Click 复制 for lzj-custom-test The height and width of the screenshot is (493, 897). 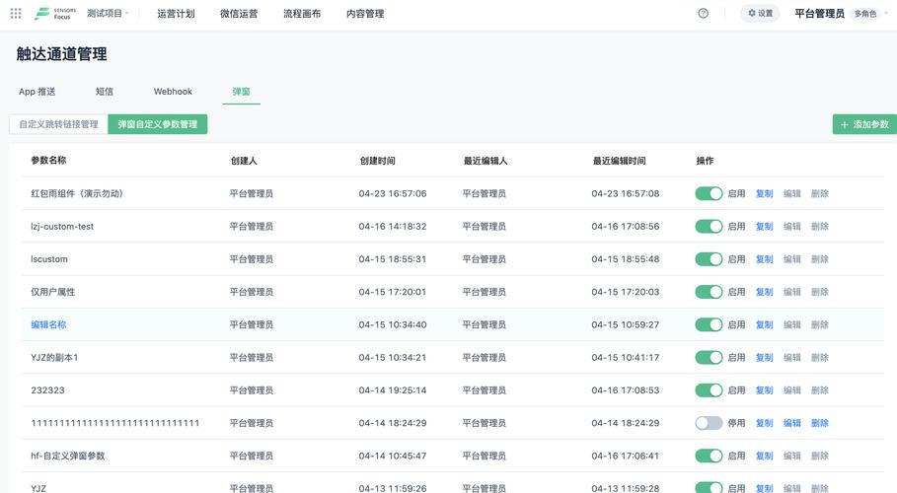click(x=765, y=227)
